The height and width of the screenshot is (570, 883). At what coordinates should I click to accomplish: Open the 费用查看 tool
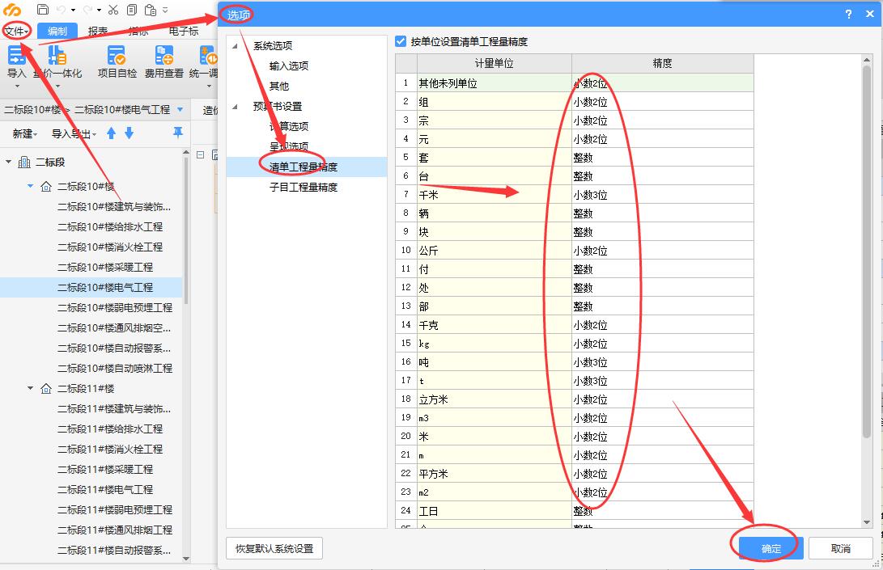(163, 62)
